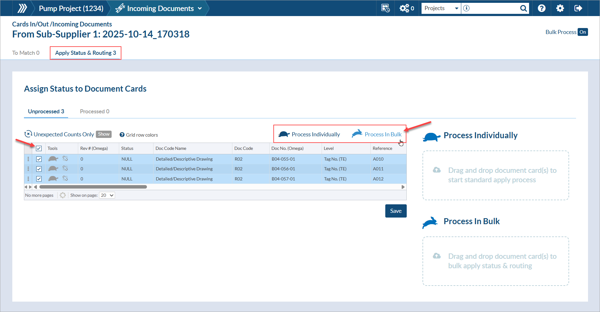
Task: Click into the top bar search field
Action: pos(494,8)
